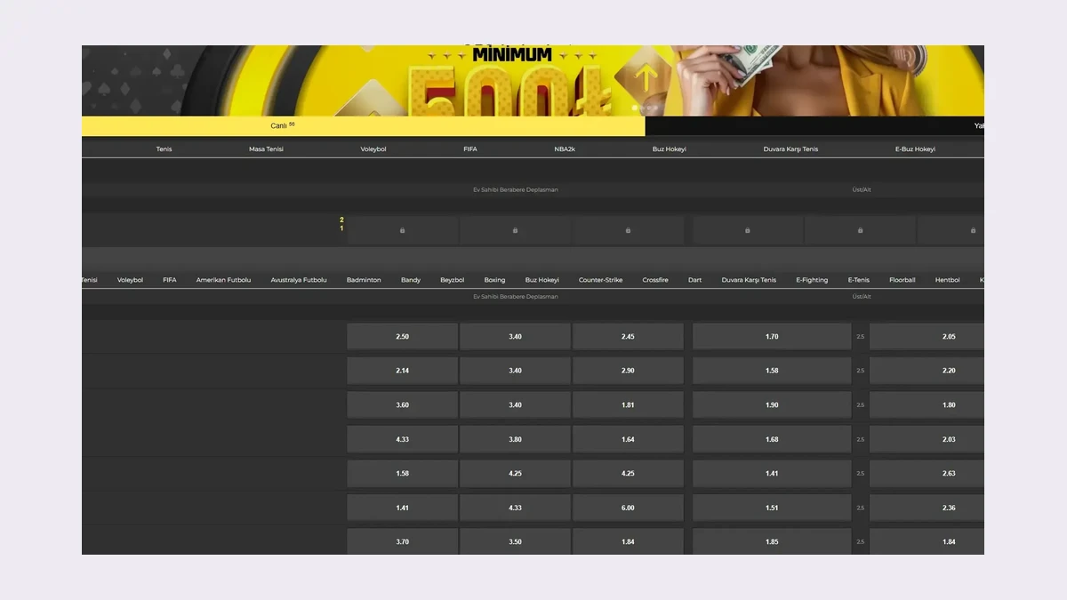Click the second lock icon in the live row
1067x600 pixels.
[515, 230]
